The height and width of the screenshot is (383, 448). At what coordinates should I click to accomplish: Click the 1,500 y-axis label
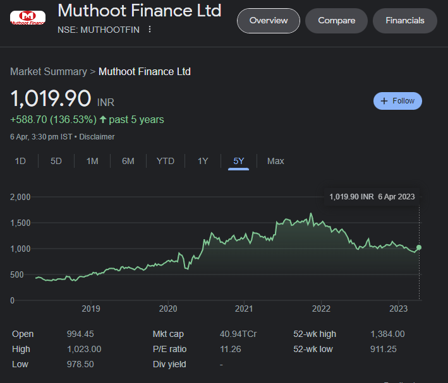pos(20,223)
